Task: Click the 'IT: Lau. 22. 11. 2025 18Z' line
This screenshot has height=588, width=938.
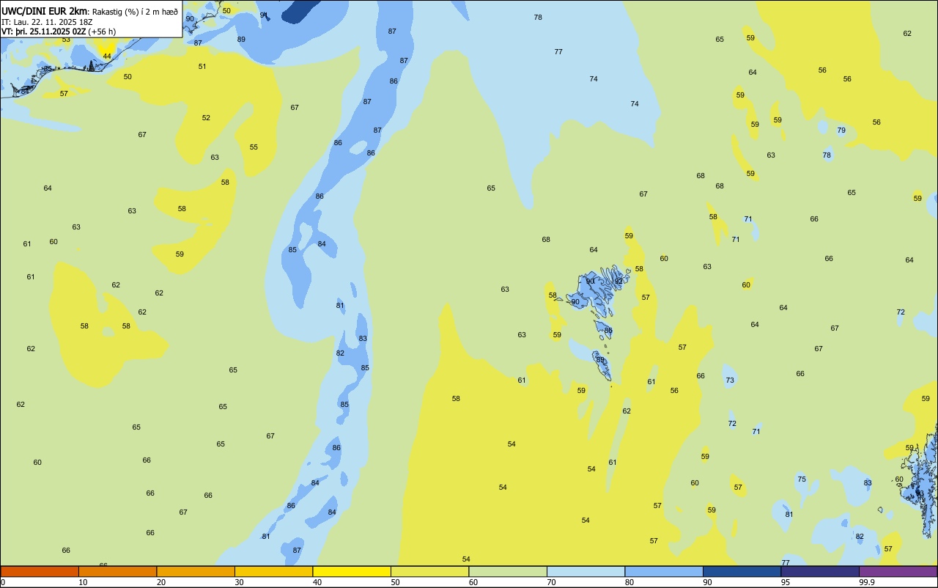Action: coord(48,22)
